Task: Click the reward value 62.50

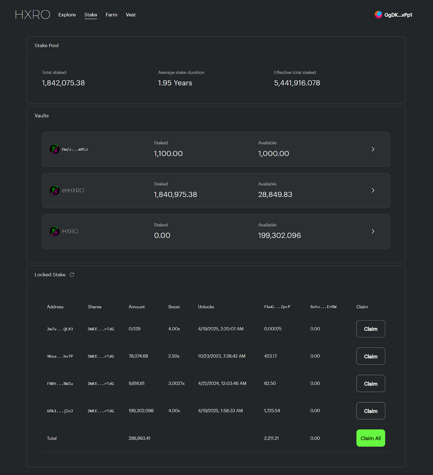Action: click(270, 383)
